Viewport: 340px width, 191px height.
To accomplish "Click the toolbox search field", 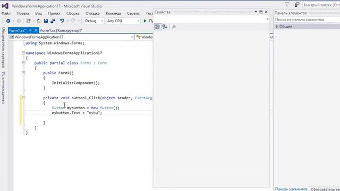I will point(307,20).
